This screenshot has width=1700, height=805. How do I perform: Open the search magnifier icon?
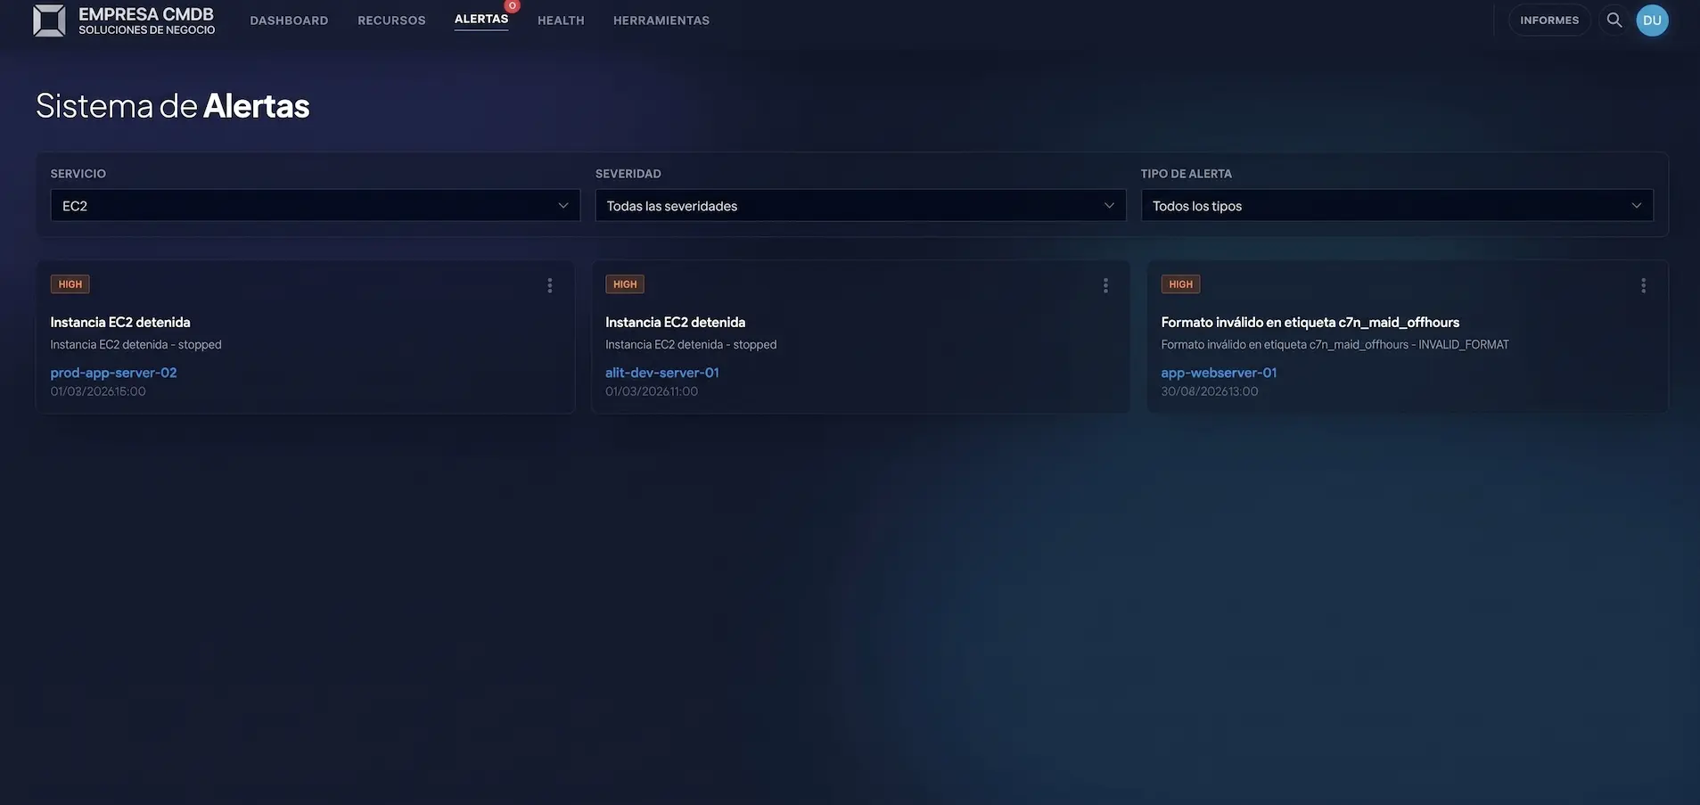tap(1614, 20)
